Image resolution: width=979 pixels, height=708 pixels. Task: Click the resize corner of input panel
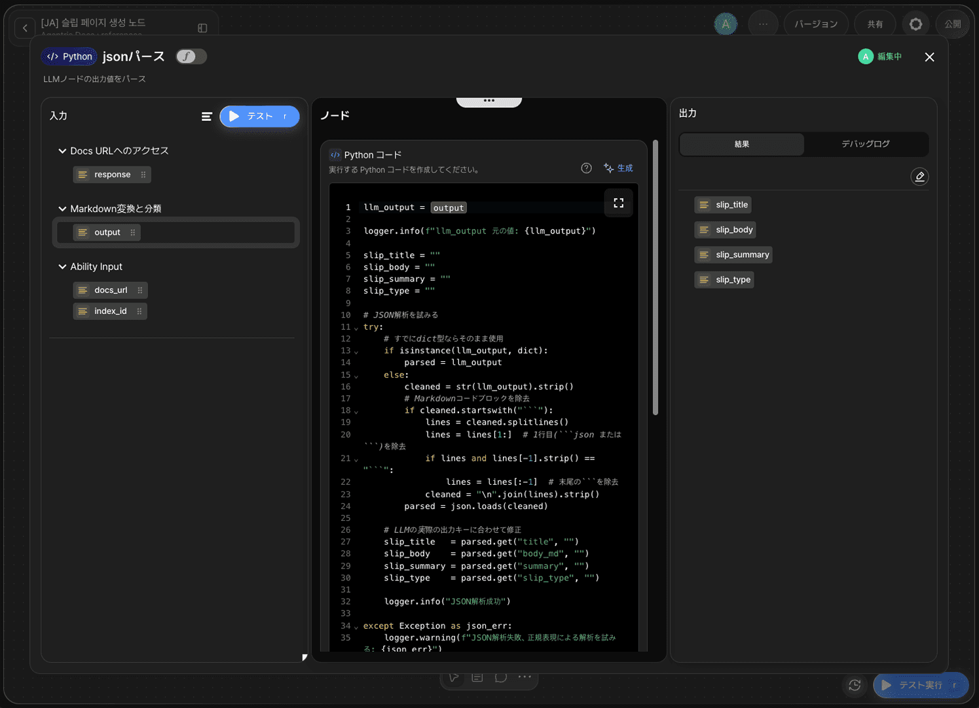point(305,658)
